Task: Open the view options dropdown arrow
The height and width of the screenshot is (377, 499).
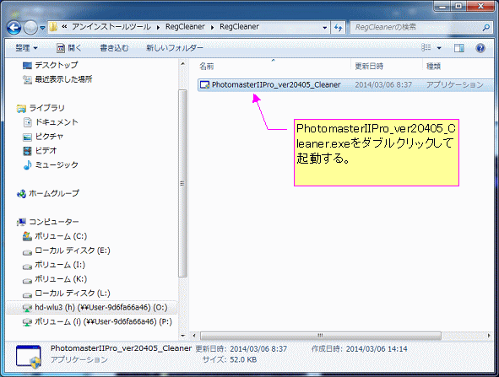Action: [x=439, y=48]
